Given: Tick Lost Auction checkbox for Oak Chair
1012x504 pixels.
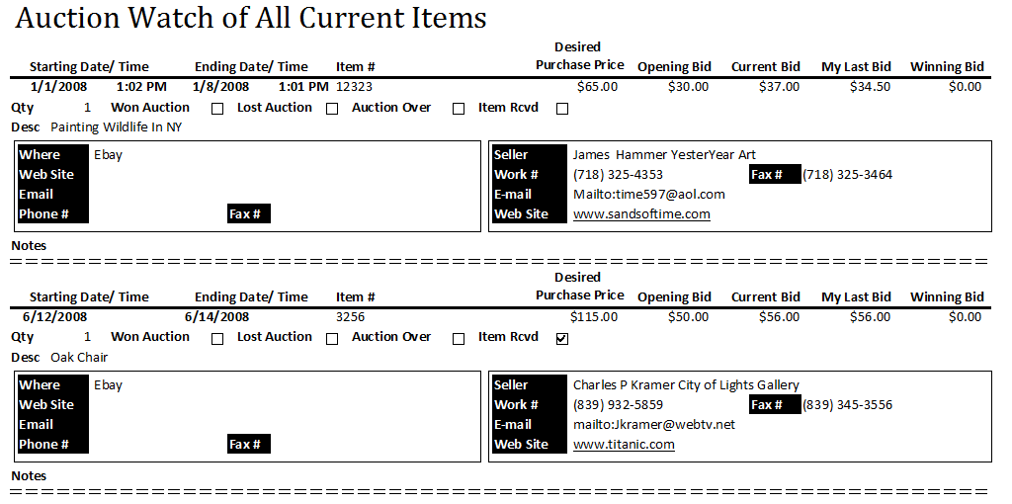Looking at the screenshot, I should (332, 339).
